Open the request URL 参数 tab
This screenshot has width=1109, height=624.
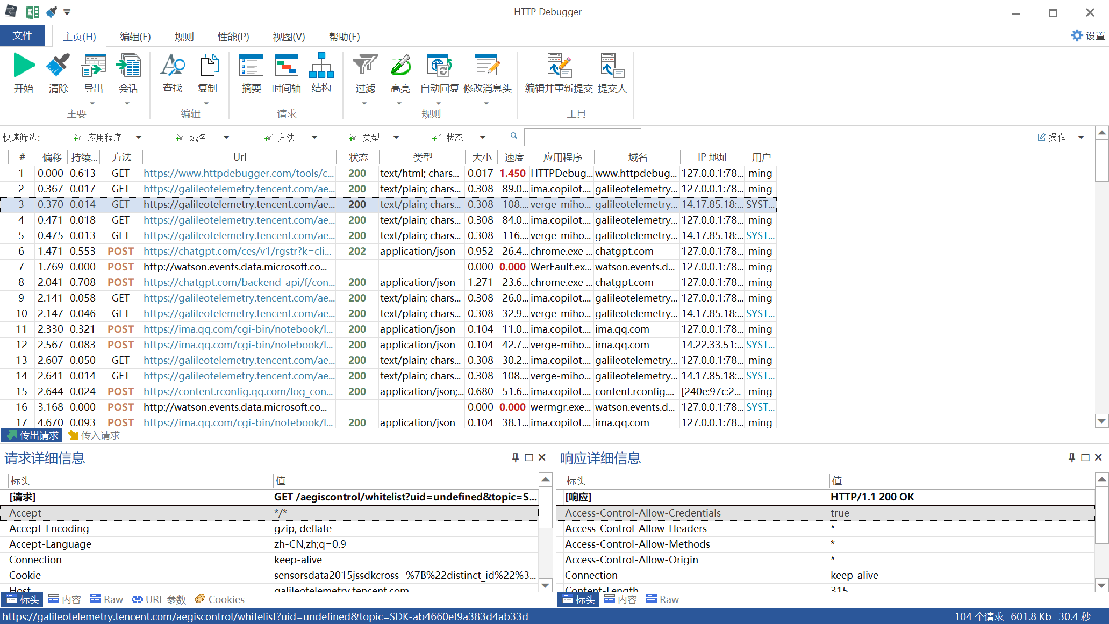[159, 599]
